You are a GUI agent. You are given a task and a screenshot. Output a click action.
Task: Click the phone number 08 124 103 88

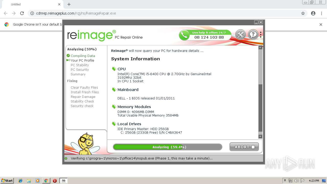(x=209, y=37)
